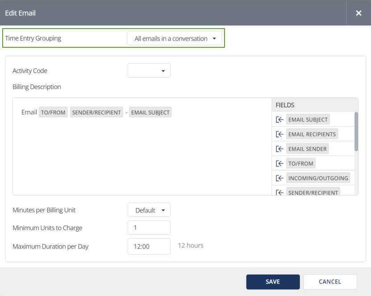Viewport: 371px width, 296px height.
Task: Click insert arrow icon beside INCOMING/OUTGOING field
Action: pos(279,178)
